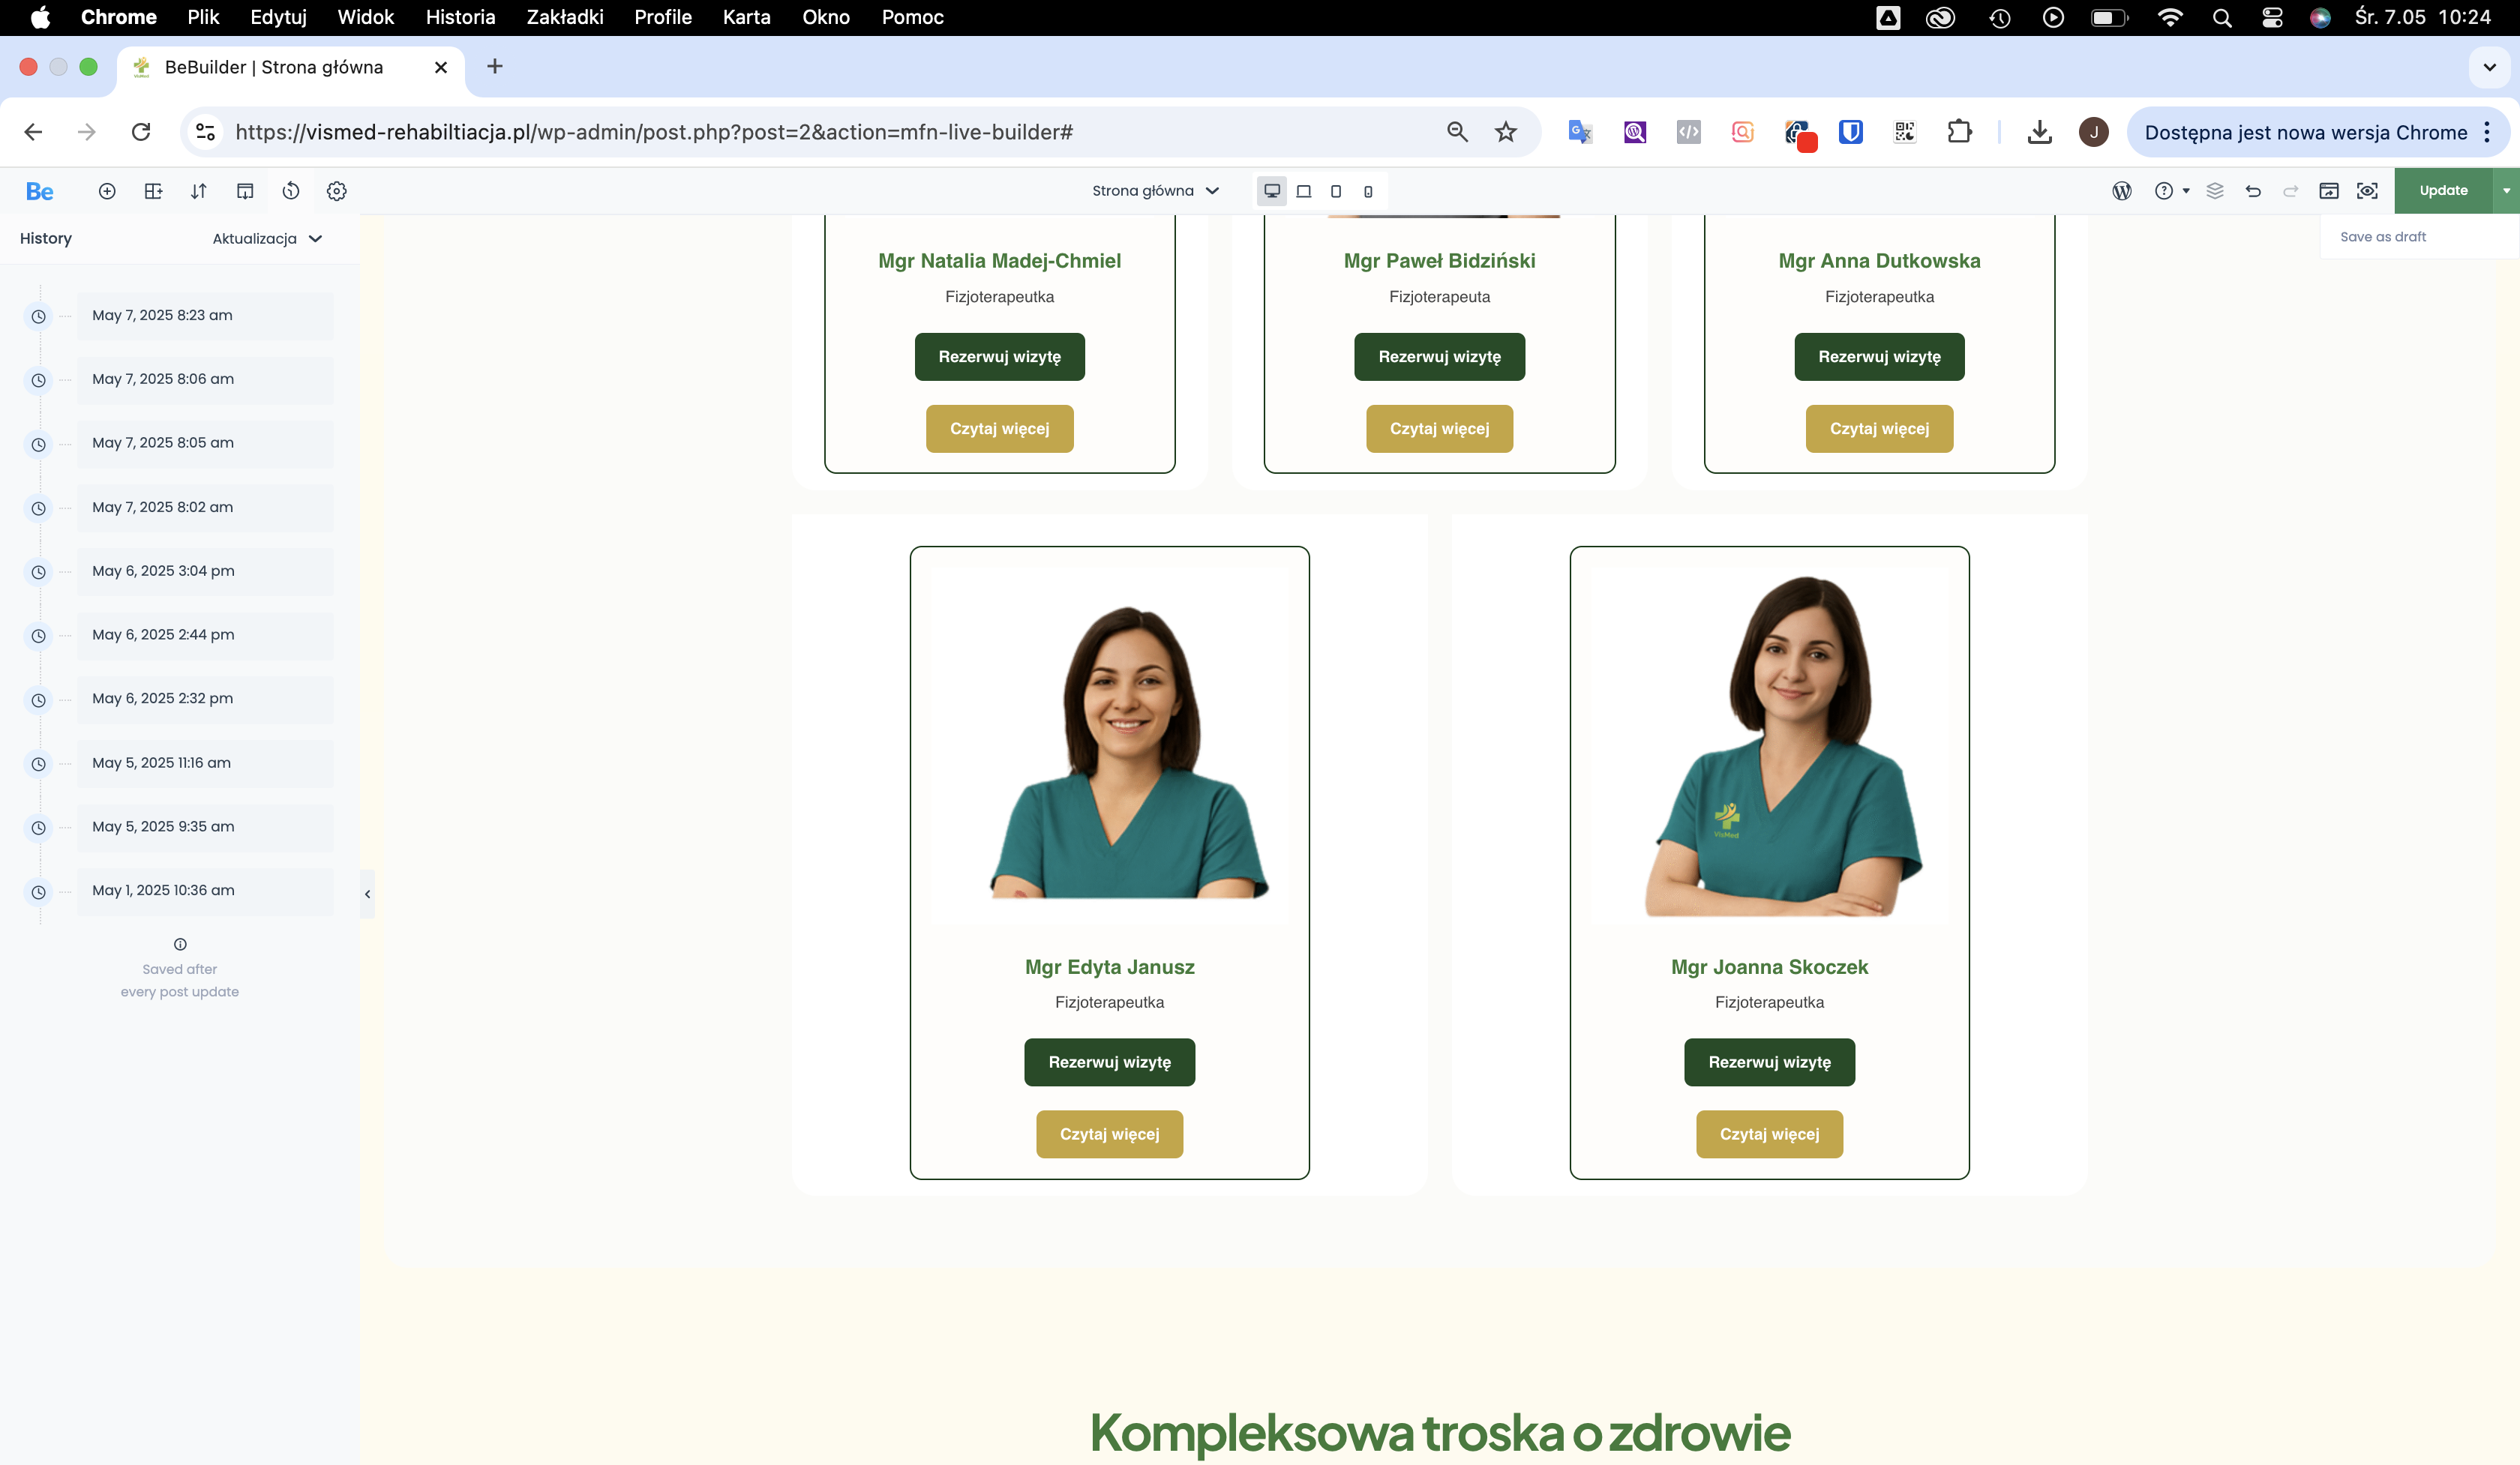Image resolution: width=2520 pixels, height=1465 pixels.
Task: Open the Strona główna page selector
Action: (x=1155, y=191)
